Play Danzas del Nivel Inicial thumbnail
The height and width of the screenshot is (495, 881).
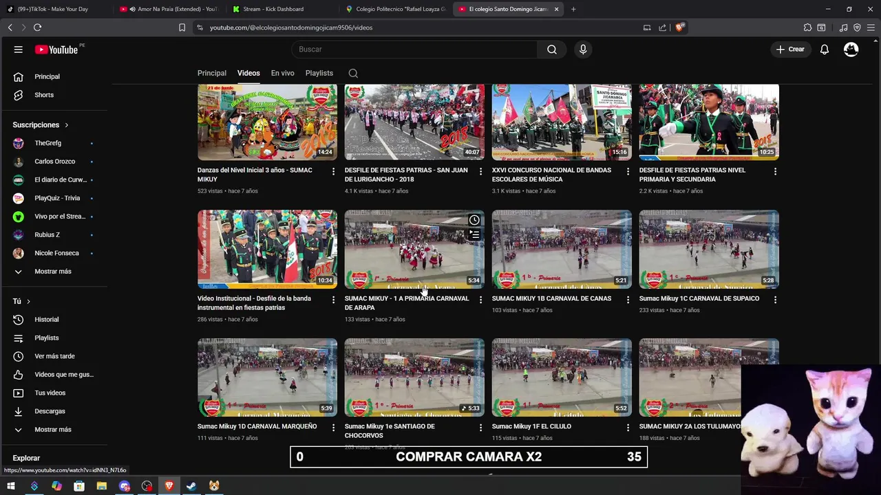pos(267,122)
